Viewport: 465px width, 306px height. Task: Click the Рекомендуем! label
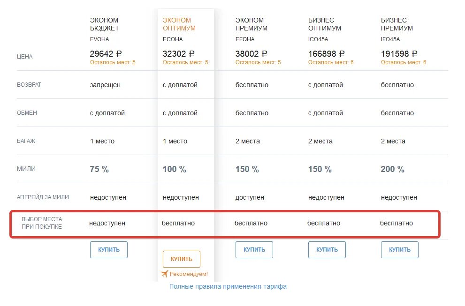pyautogui.click(x=189, y=274)
